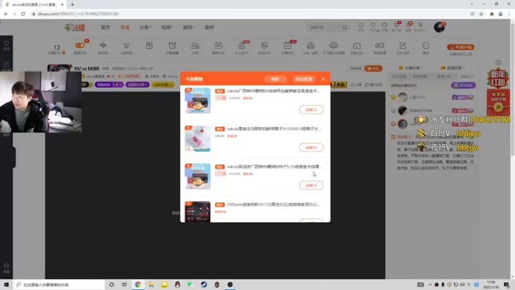Open the AD calendar task icon
Viewport: 515px width, 290px height.
coord(218,45)
